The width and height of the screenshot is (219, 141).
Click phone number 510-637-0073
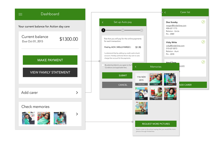click(x=171, y=49)
